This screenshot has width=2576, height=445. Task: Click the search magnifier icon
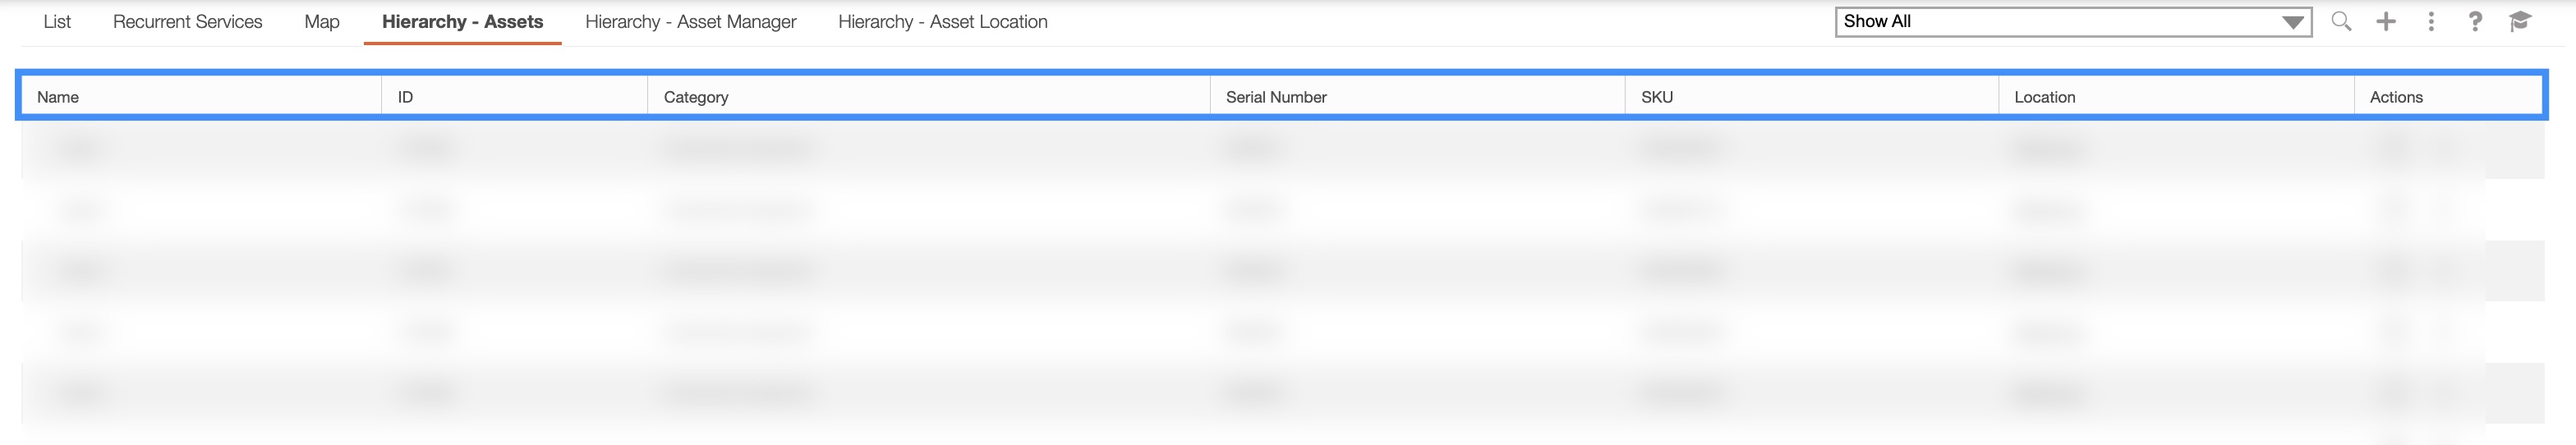point(2341,21)
